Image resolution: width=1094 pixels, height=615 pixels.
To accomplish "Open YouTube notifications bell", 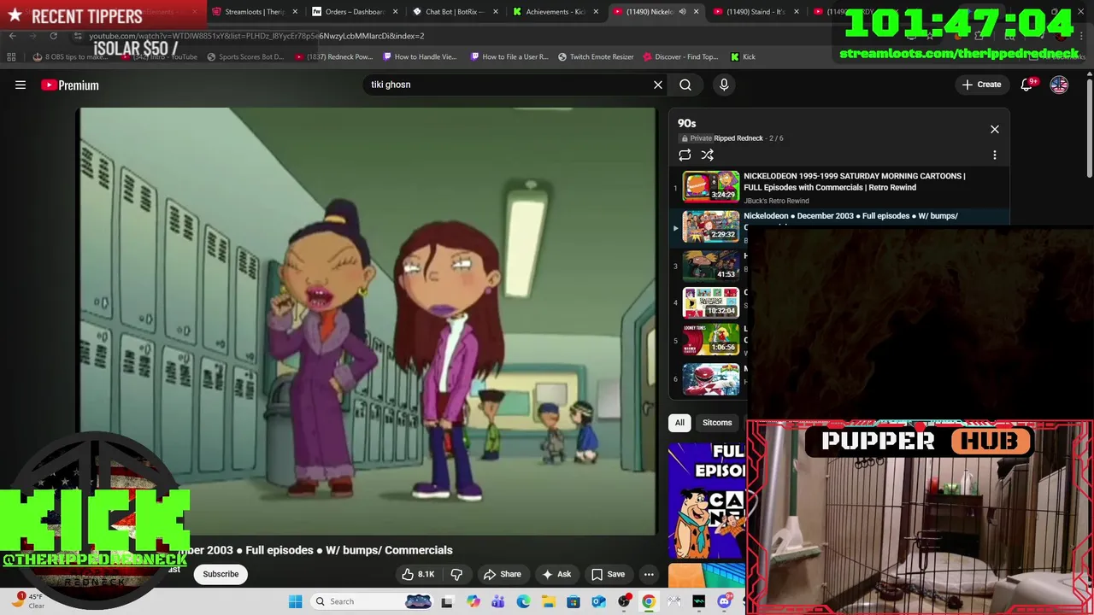I will coord(1029,85).
